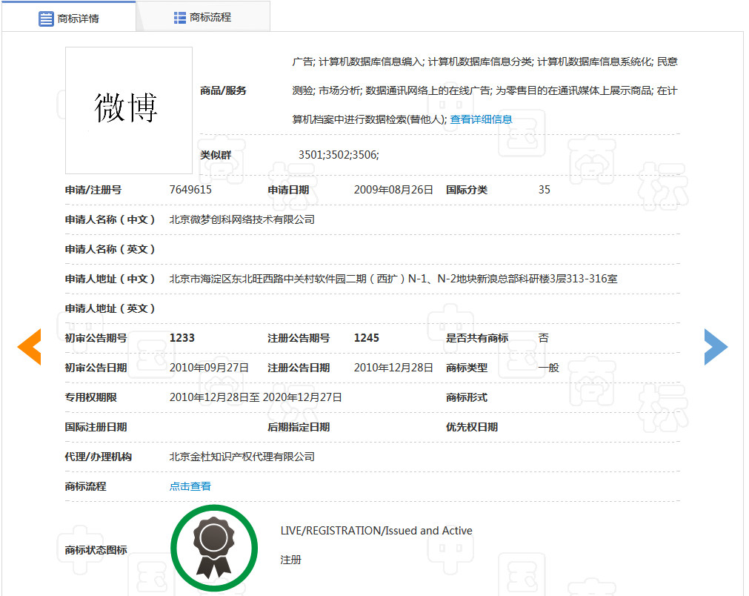Select registration announcement date 2010年12月28日
Image resolution: width=749 pixels, height=596 pixels.
pyautogui.click(x=393, y=368)
